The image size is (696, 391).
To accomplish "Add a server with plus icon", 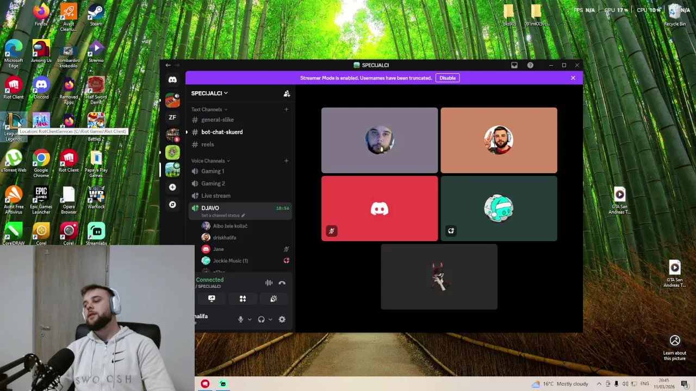I will pos(172,187).
